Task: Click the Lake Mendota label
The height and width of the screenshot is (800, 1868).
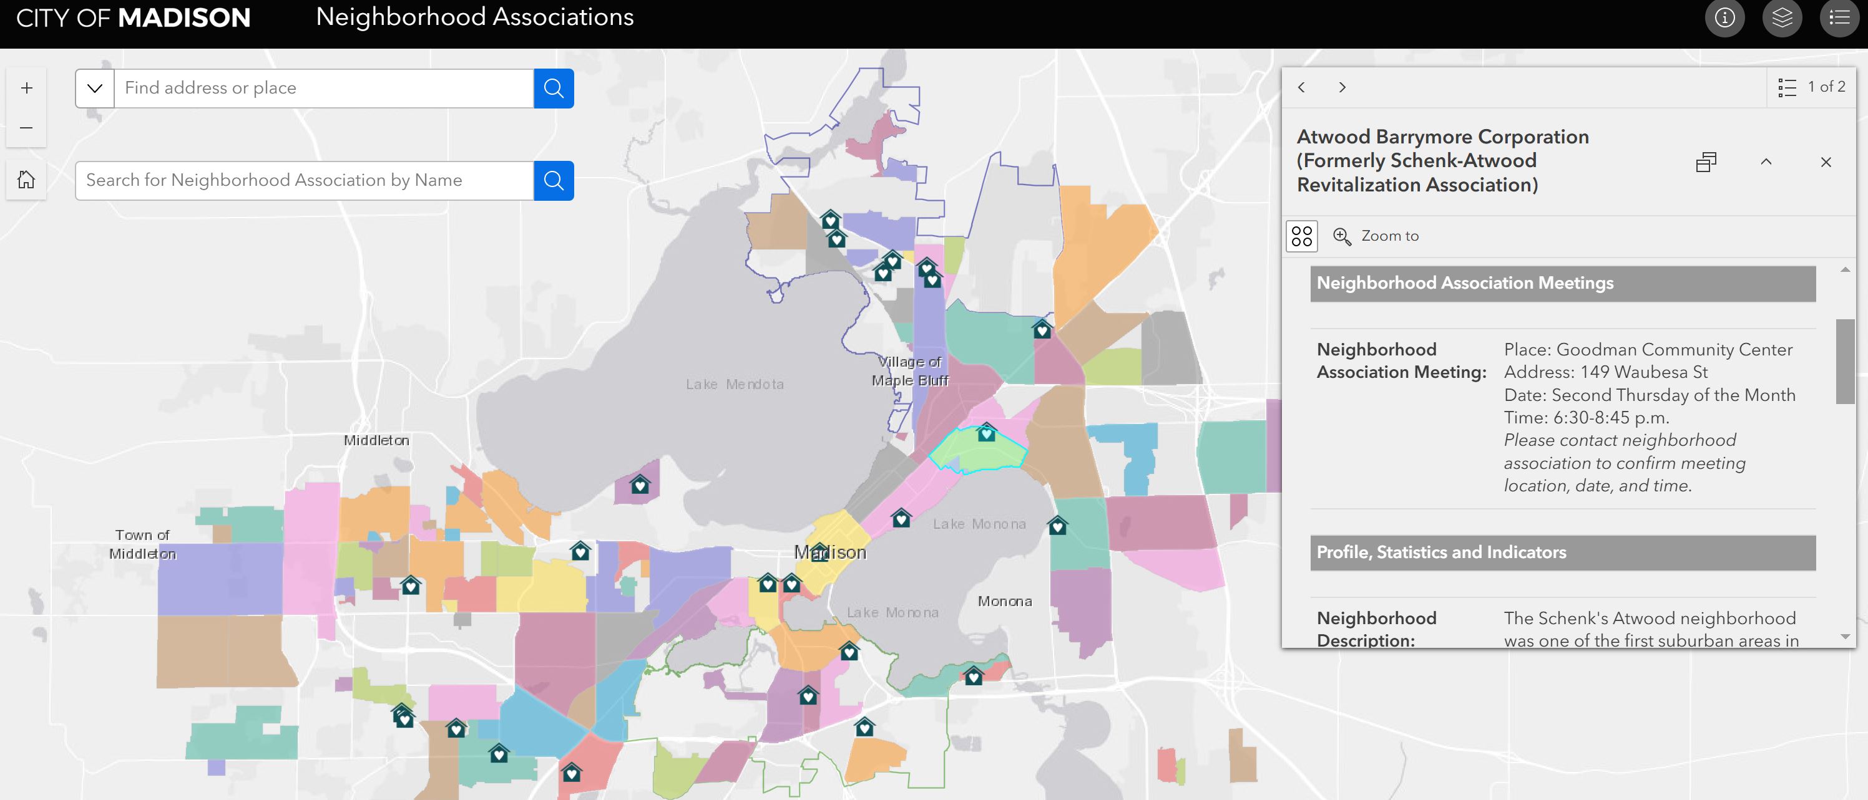Action: click(x=735, y=384)
